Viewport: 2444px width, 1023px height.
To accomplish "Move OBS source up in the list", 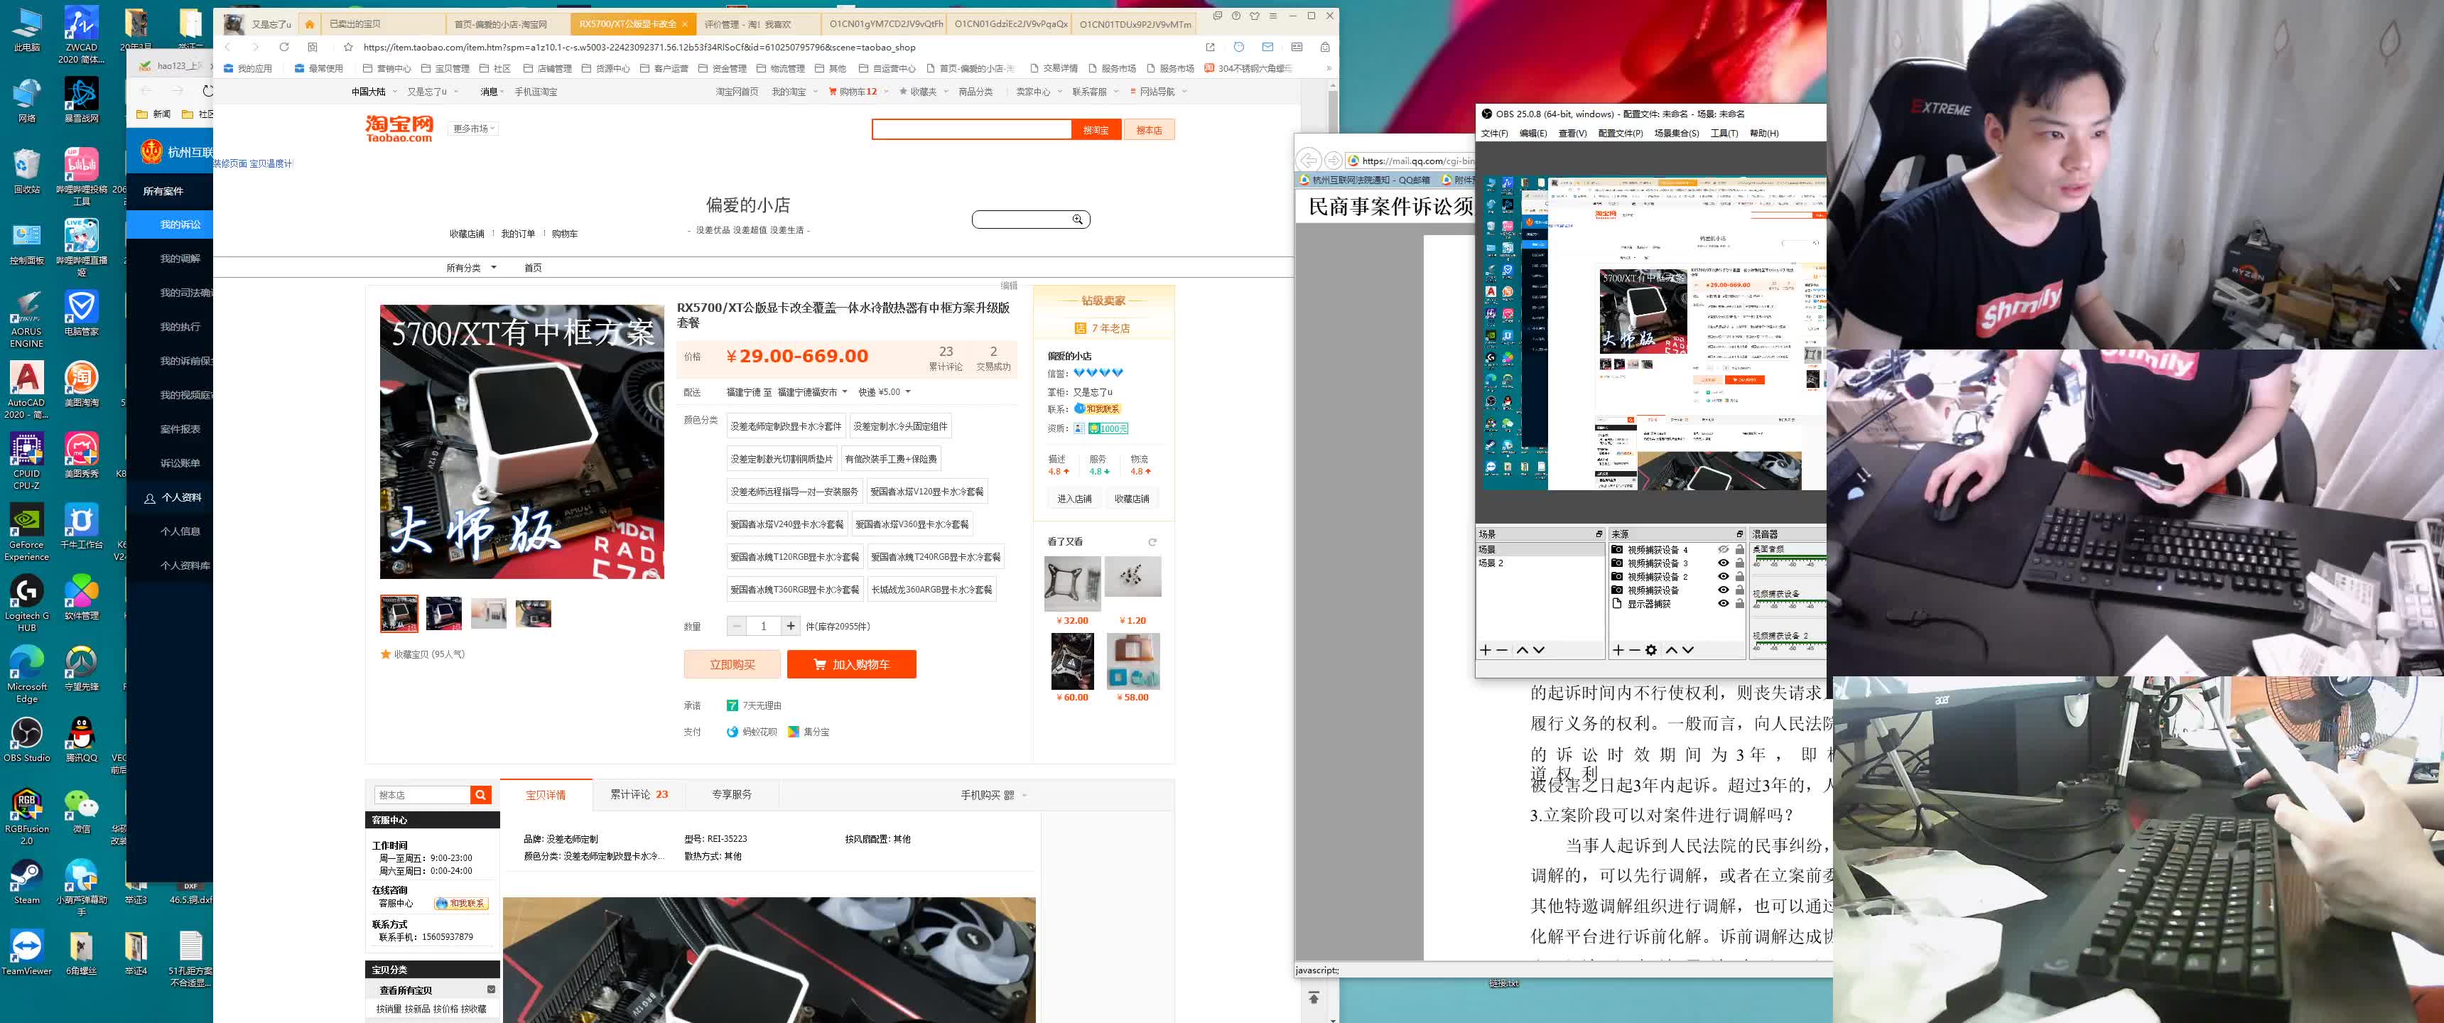I will point(1672,650).
